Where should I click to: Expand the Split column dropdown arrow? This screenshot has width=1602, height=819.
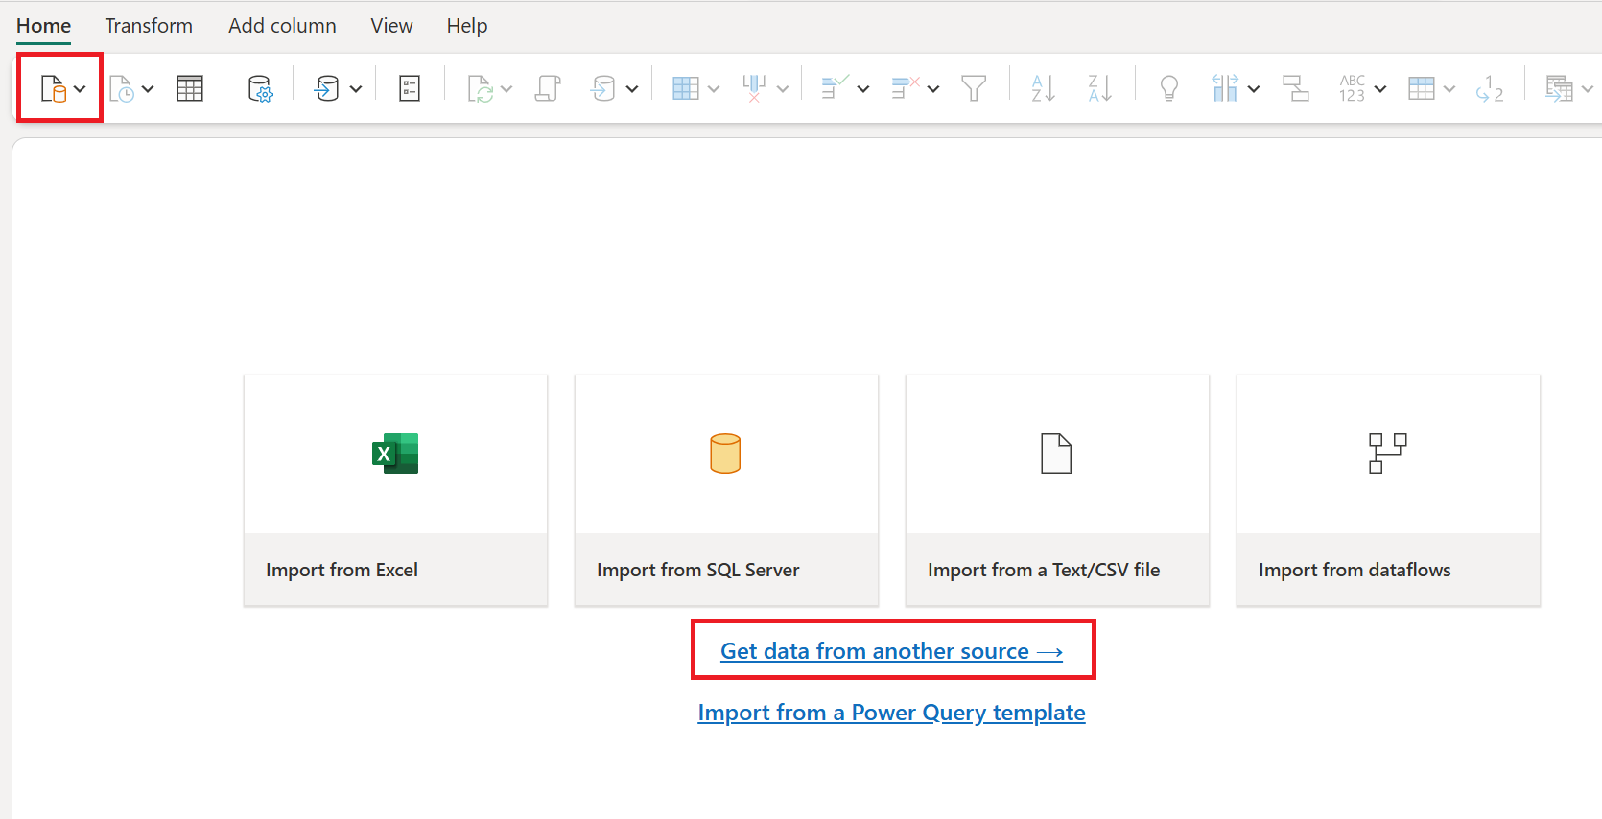pos(1254,89)
